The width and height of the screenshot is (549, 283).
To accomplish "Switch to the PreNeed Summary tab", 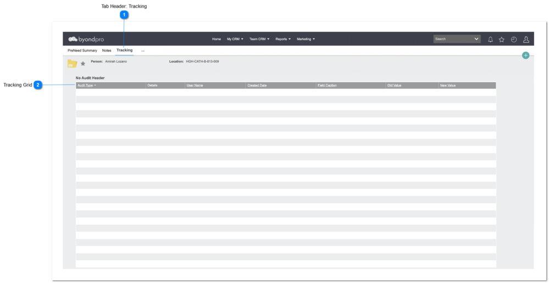I will [82, 51].
